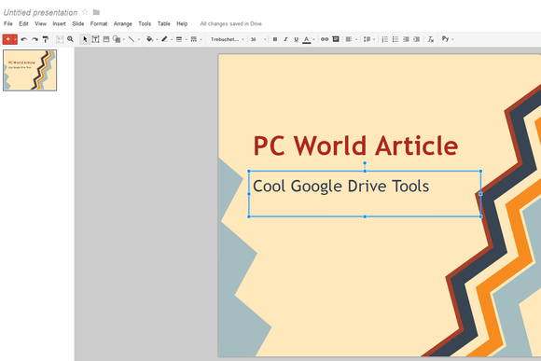The image size is (541, 361).
Task: Open the Insert menu
Action: [x=59, y=24]
